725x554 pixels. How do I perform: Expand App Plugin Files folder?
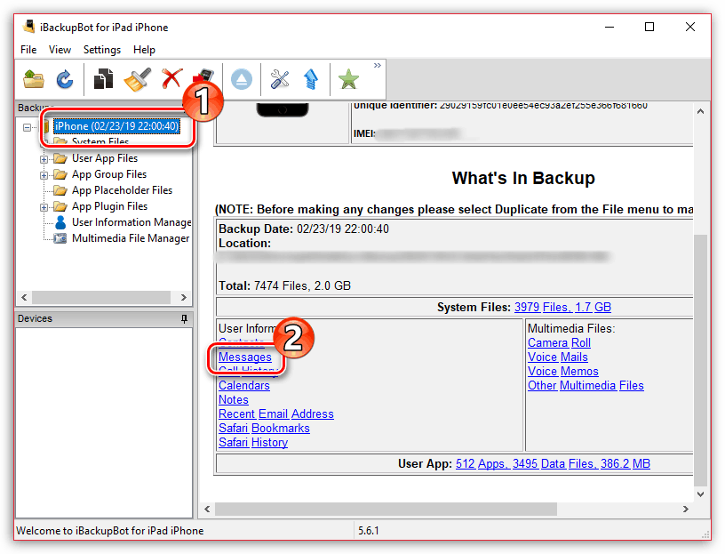(44, 207)
